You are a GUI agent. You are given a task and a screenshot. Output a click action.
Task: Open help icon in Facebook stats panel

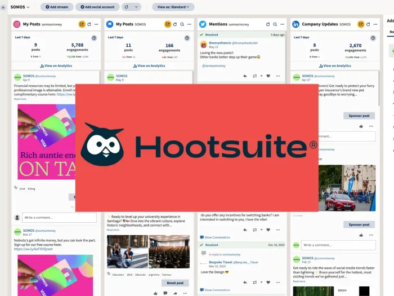[187, 38]
